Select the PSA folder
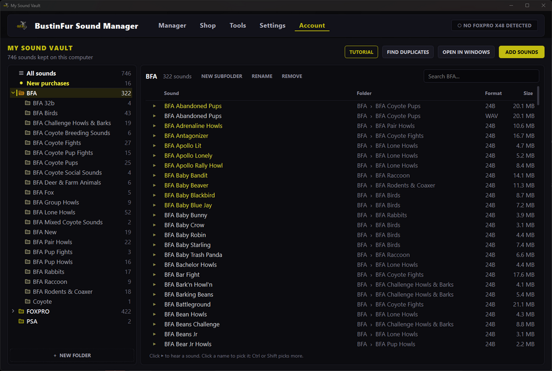 (x=72, y=322)
